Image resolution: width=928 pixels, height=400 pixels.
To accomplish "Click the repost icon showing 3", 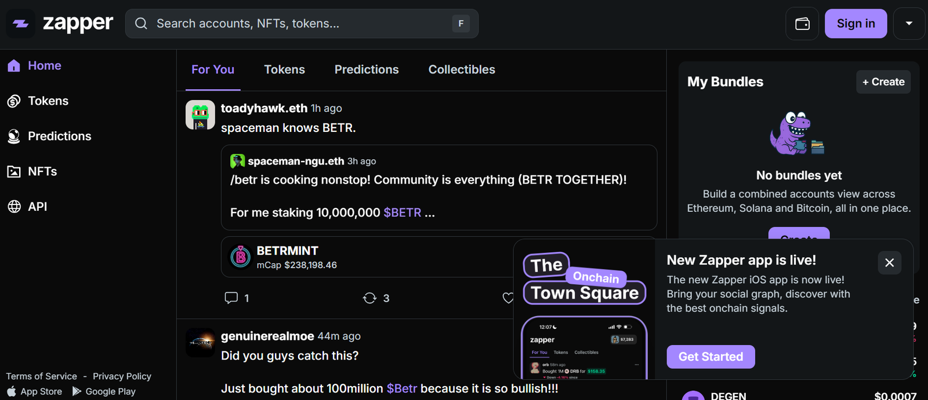I will [x=369, y=298].
